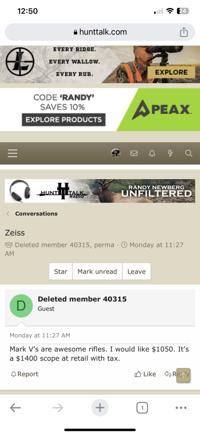
Task: Open the envelope conversations inbox
Action: pyautogui.click(x=134, y=153)
